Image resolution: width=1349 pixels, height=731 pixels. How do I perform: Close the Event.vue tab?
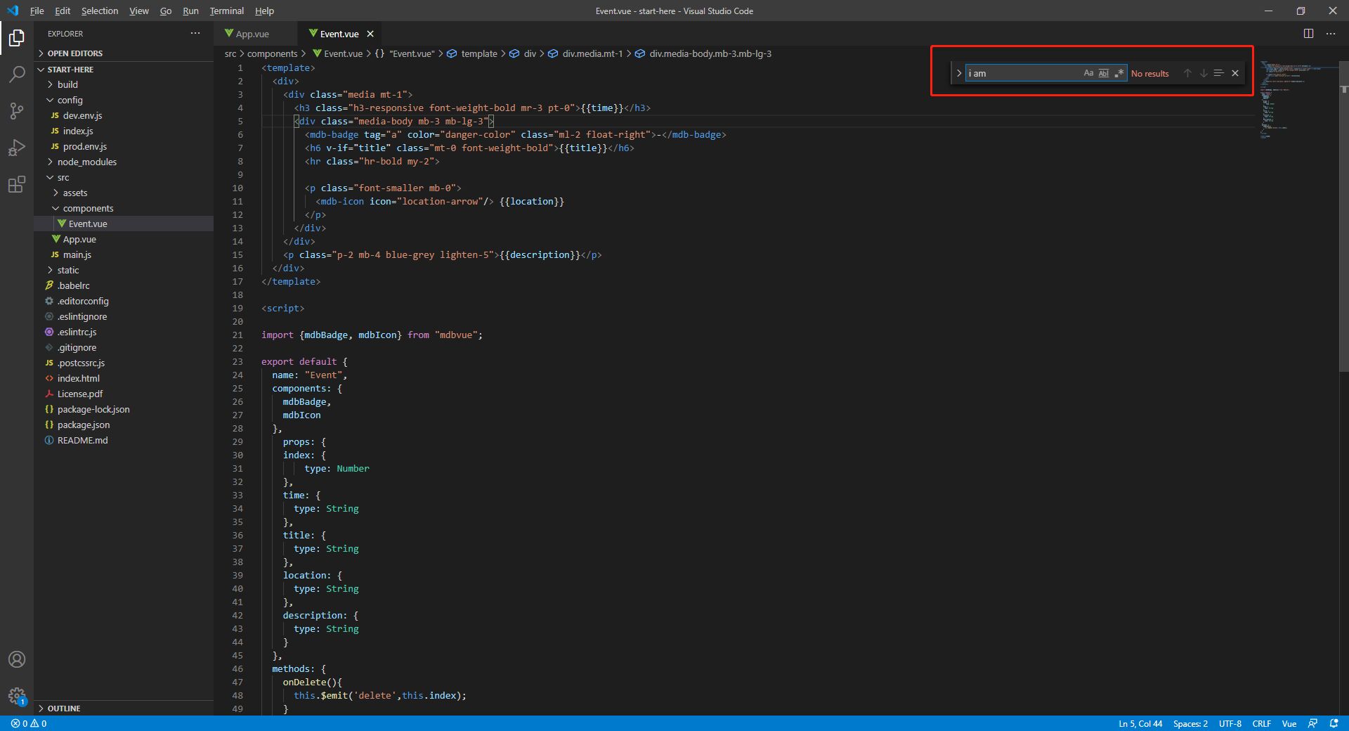[x=370, y=34]
